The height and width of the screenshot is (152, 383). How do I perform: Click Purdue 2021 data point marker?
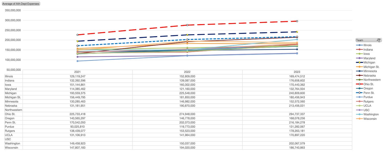coord(77,61)
